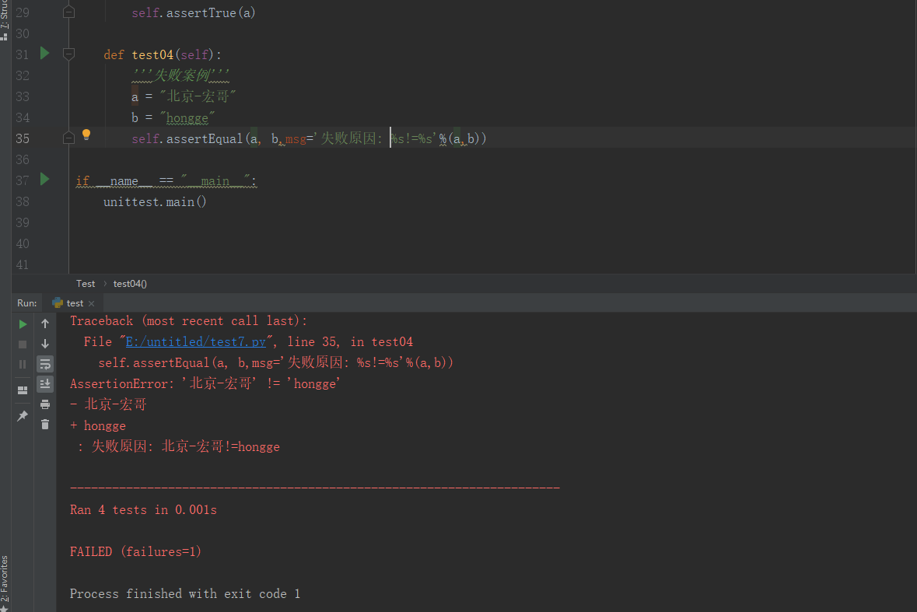Screen dimensions: 917x612
Task: Click the a = "北京-宏哥" assignment line
Action: 184,96
